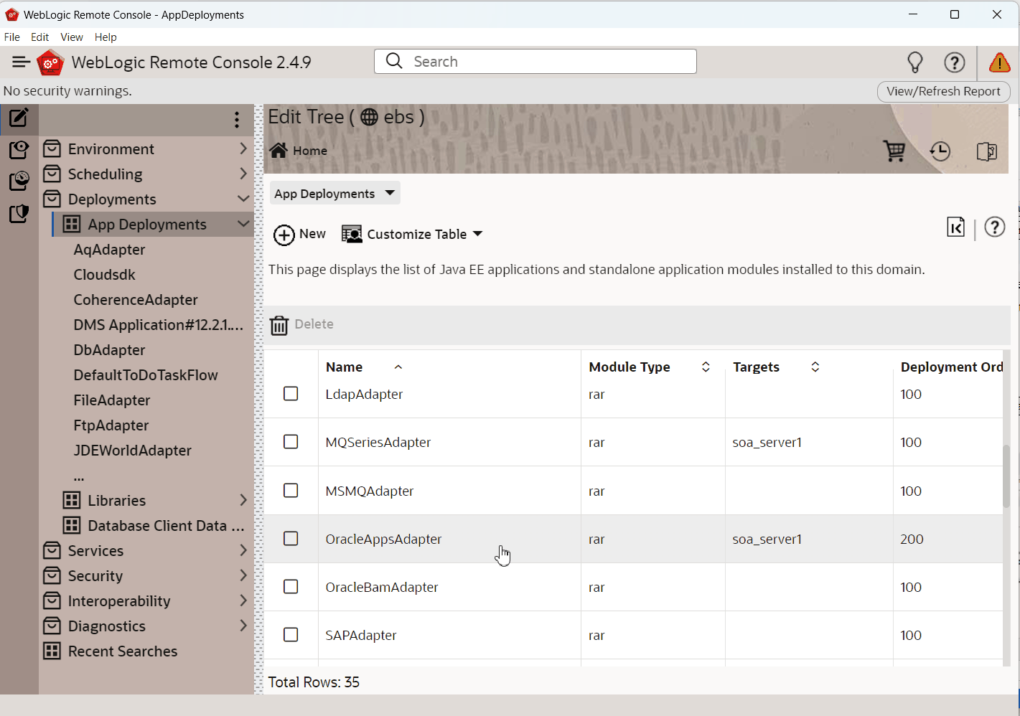Click the Deployment Order column header
The image size is (1020, 716).
click(x=951, y=367)
